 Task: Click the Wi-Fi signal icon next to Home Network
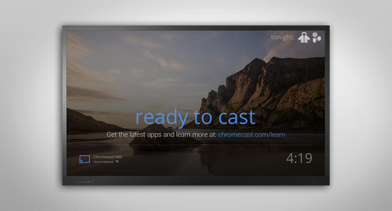(117, 162)
